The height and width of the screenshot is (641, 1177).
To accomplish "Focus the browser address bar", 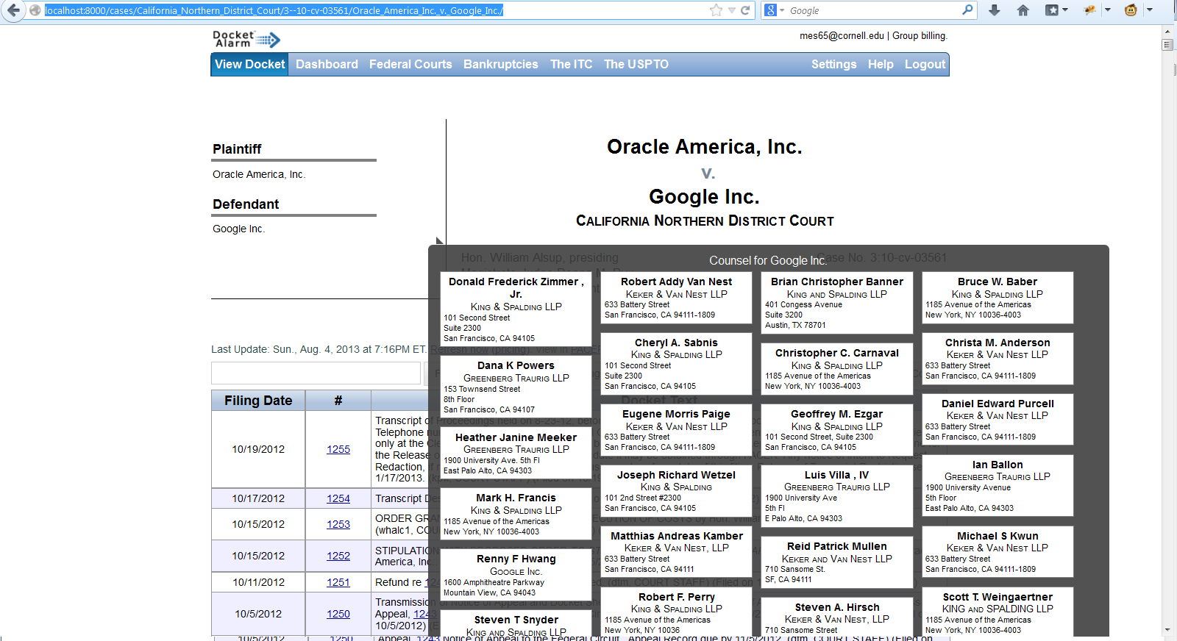I will [375, 10].
